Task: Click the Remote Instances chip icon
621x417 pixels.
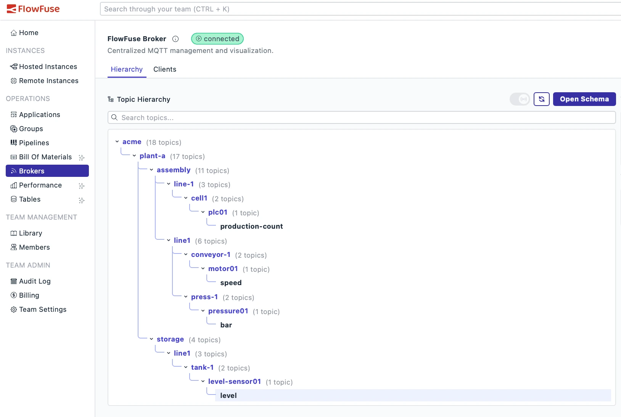Action: [x=14, y=81]
